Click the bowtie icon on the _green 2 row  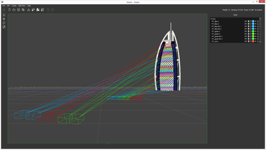coord(246,34)
